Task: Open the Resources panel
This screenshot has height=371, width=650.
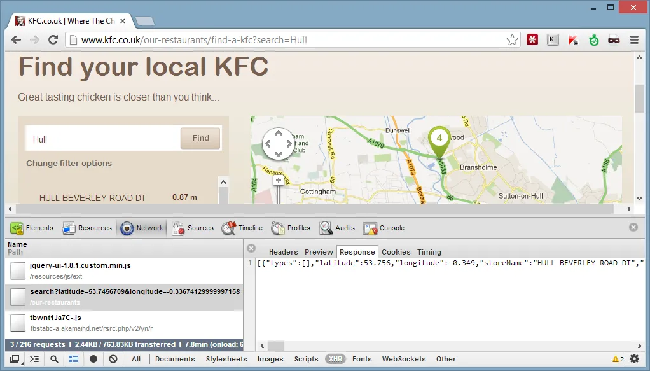Action: [87, 228]
